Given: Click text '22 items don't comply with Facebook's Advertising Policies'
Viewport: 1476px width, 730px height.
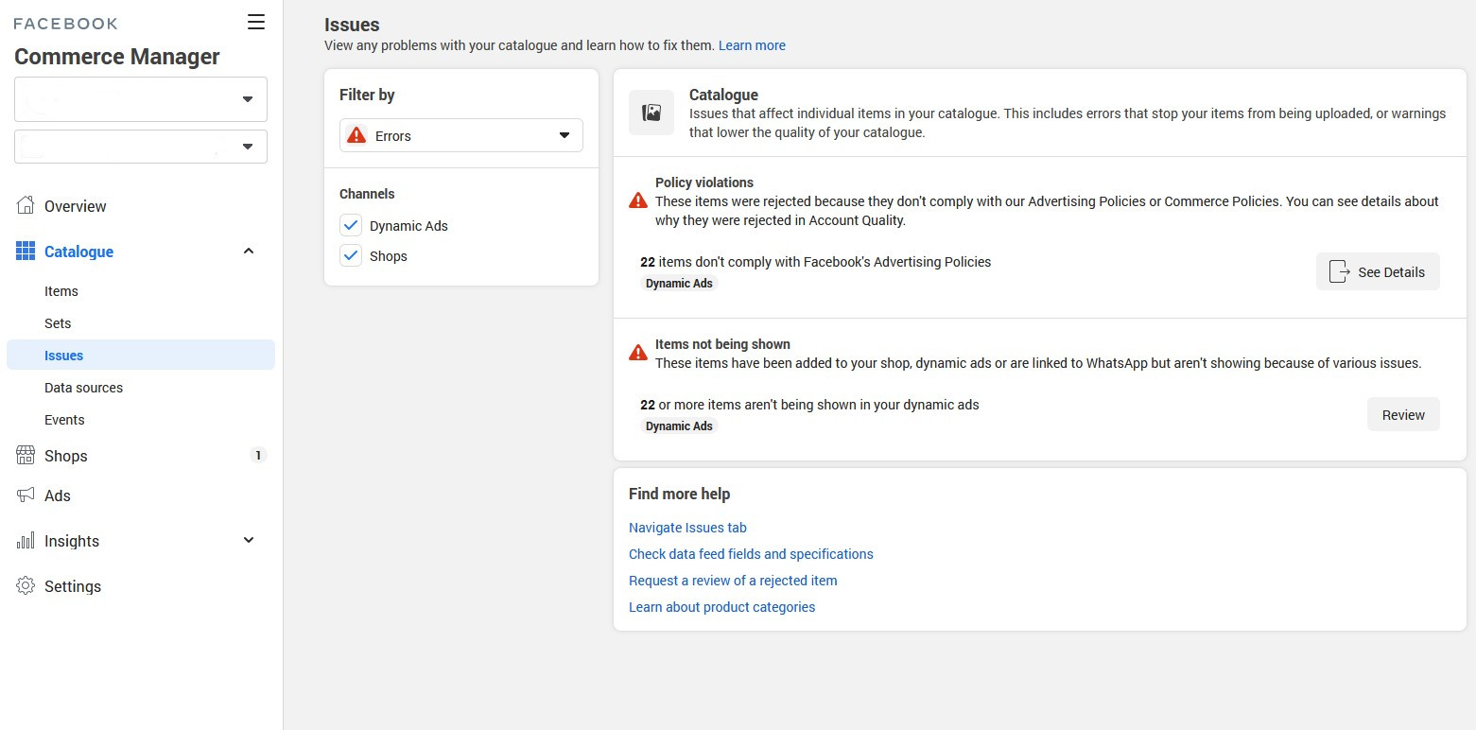Looking at the screenshot, I should (816, 262).
